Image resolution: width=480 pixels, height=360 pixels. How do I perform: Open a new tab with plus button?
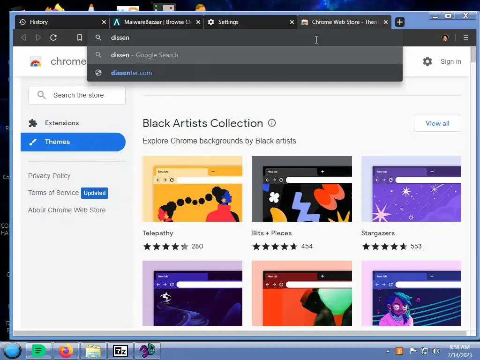pos(399,22)
